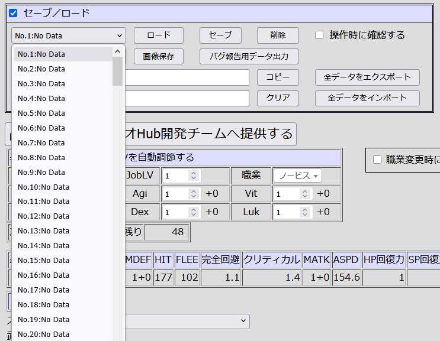Tick the 職業変更時 checkbox
Viewport: 440px width, 341px height.
[377, 159]
